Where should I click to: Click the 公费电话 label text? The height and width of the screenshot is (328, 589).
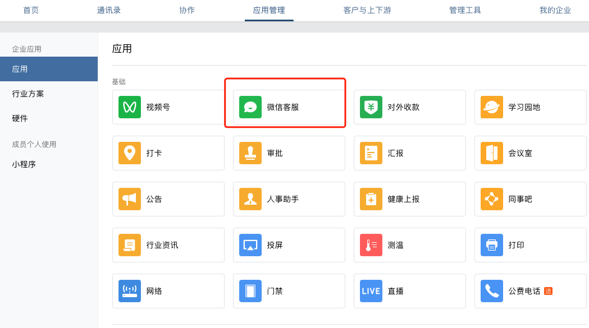pos(524,291)
